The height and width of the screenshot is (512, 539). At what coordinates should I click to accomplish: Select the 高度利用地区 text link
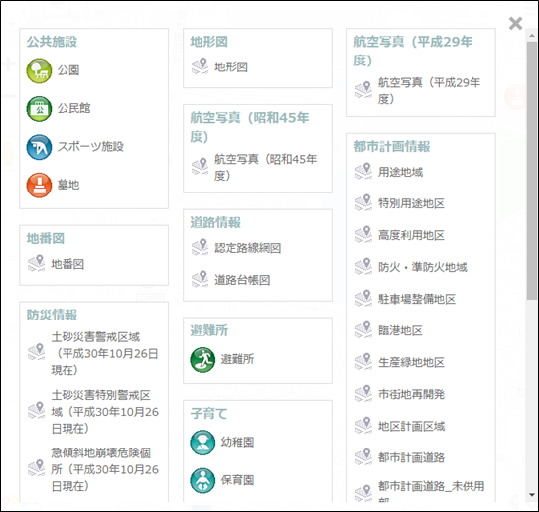[412, 235]
